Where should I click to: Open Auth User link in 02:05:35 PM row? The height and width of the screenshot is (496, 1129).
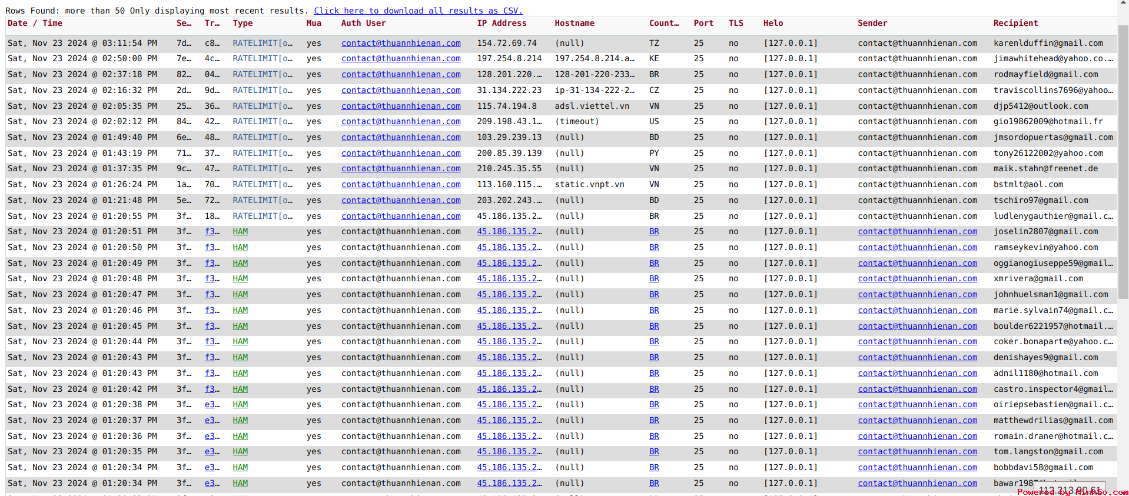[x=401, y=106]
